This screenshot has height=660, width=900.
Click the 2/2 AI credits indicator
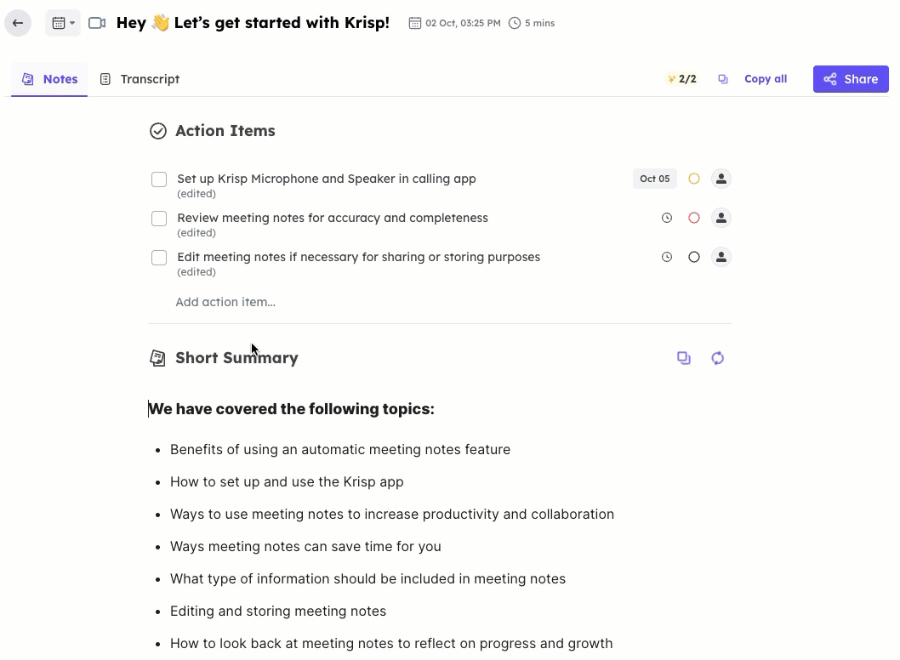681,79
